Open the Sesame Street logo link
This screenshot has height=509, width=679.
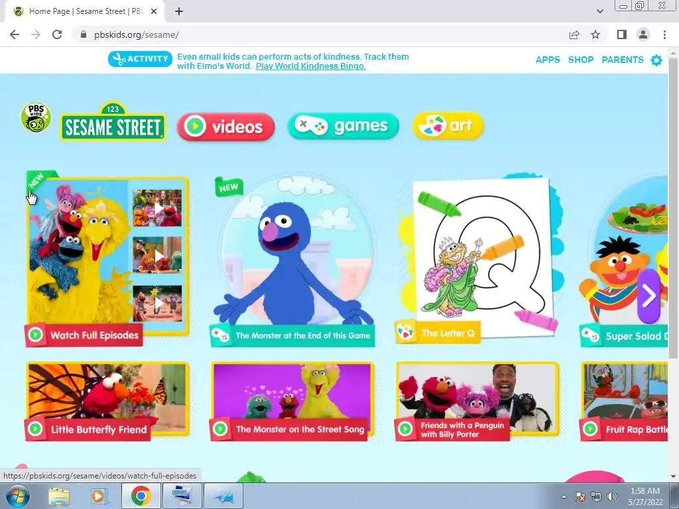[113, 122]
